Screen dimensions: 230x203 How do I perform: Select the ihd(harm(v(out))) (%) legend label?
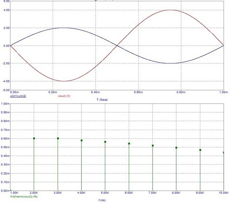pos(24,196)
